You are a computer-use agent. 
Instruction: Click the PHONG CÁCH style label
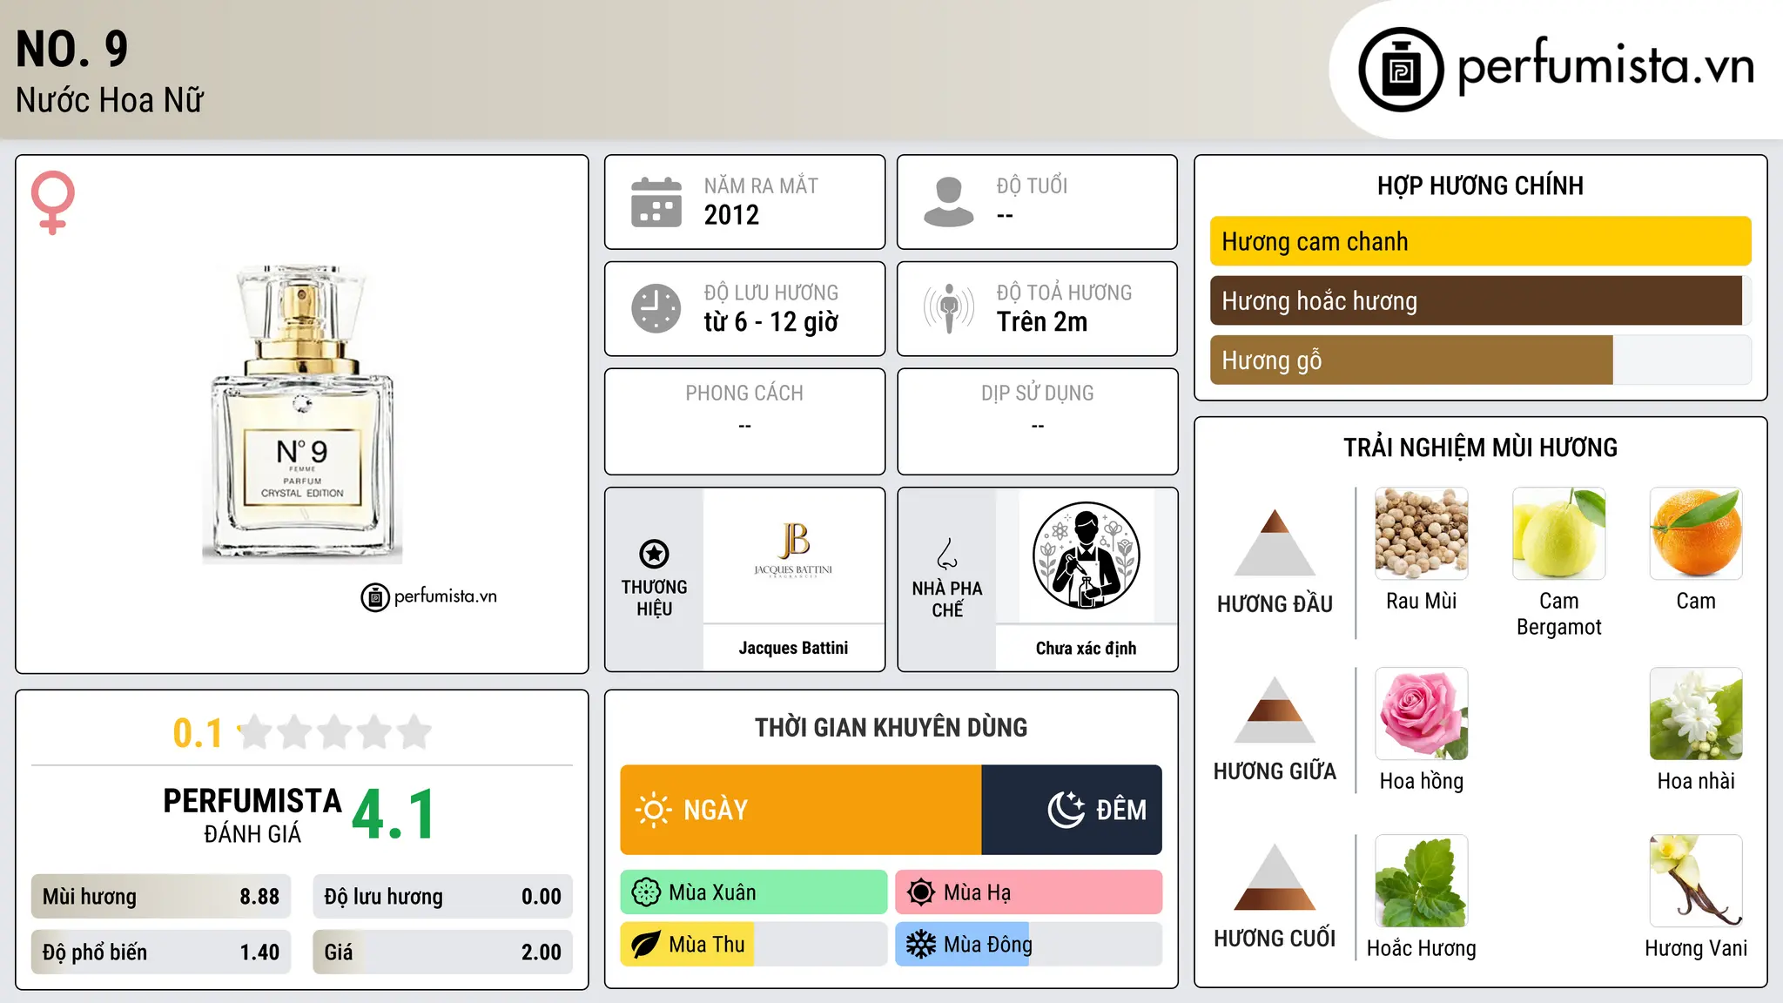[744, 394]
